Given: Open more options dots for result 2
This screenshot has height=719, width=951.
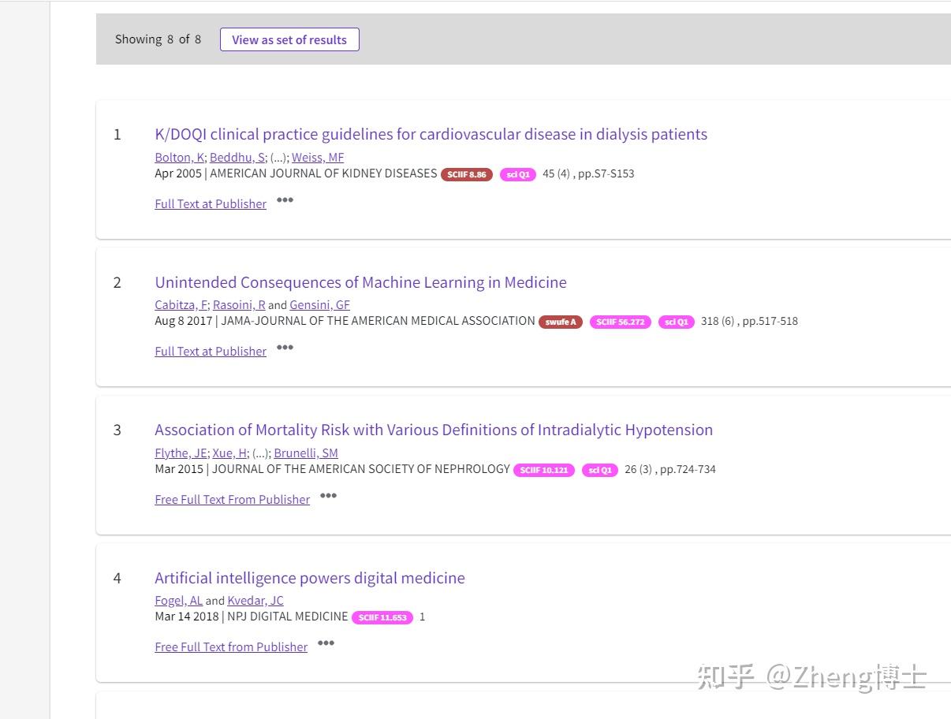Looking at the screenshot, I should click(x=285, y=348).
